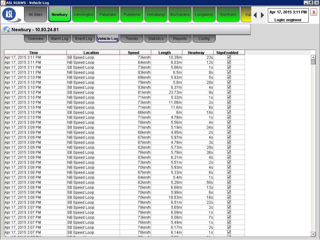The width and height of the screenshot is (320, 240).
Task: Click the home icon beside Newbury
Action: coord(6,30)
